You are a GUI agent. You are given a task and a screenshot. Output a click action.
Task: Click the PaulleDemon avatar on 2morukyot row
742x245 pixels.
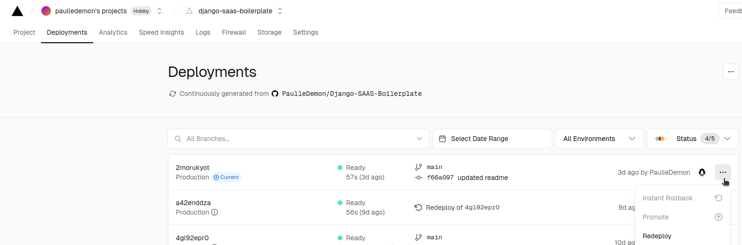pos(702,172)
